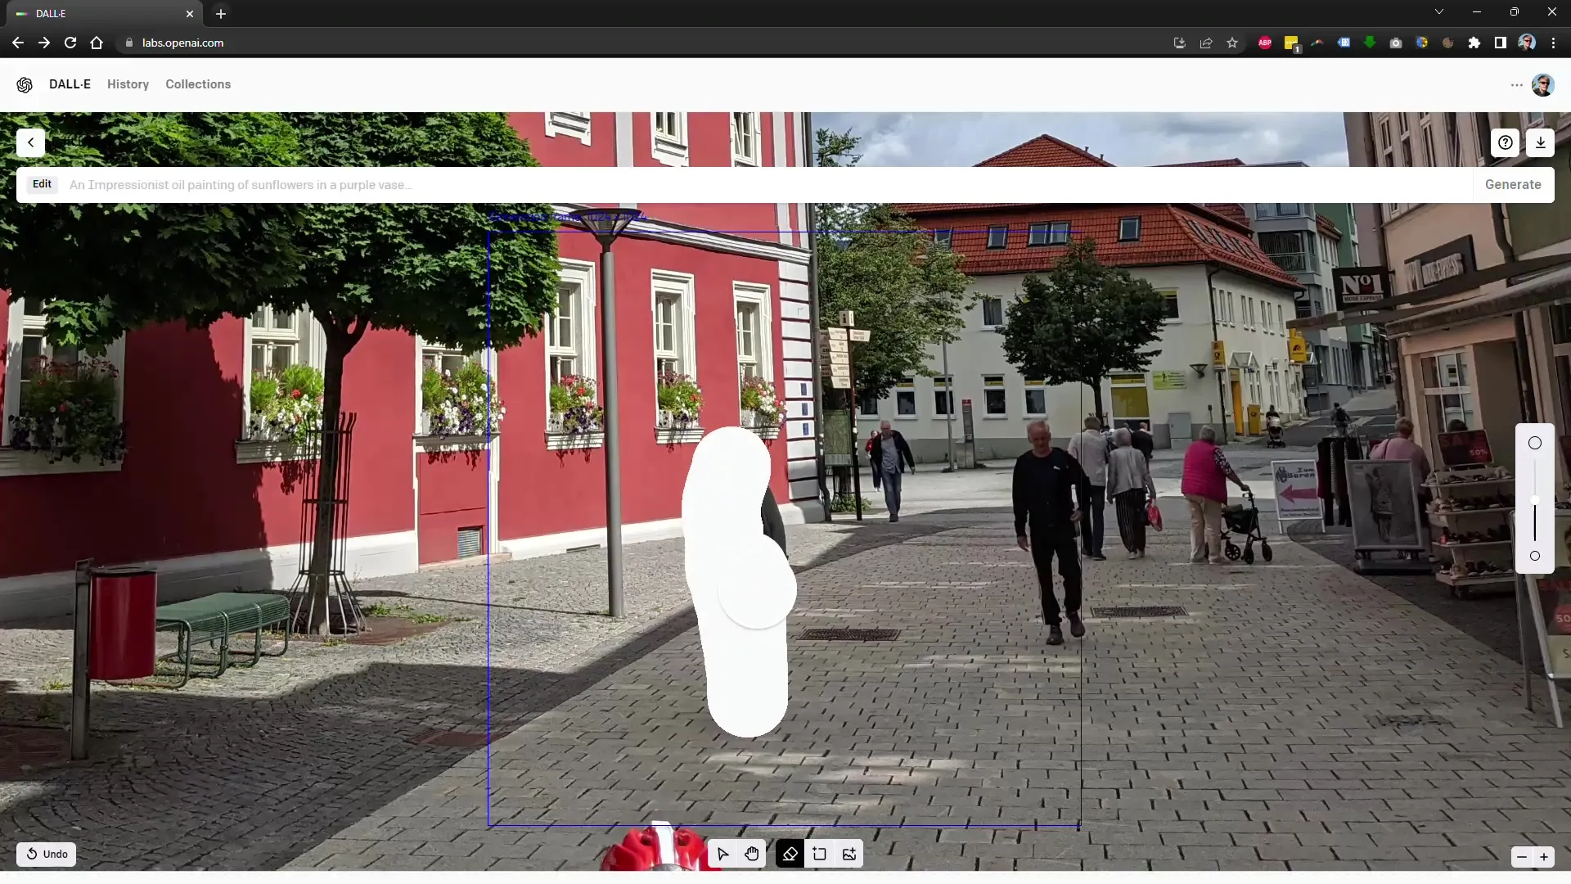Go to the browser home page
Image resolution: width=1571 pixels, height=884 pixels.
pos(97,43)
